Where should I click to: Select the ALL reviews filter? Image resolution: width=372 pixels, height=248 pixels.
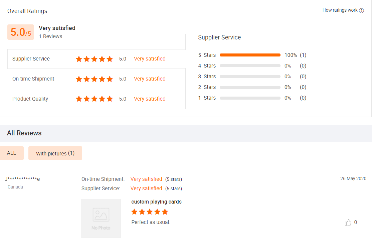[x=12, y=153]
